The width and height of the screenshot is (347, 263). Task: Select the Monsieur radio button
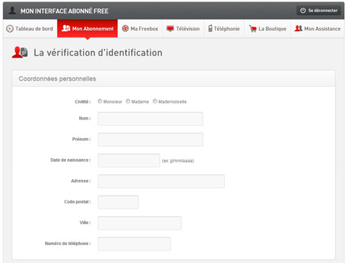pyautogui.click(x=100, y=101)
